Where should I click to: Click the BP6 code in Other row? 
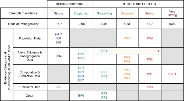pos(81,95)
